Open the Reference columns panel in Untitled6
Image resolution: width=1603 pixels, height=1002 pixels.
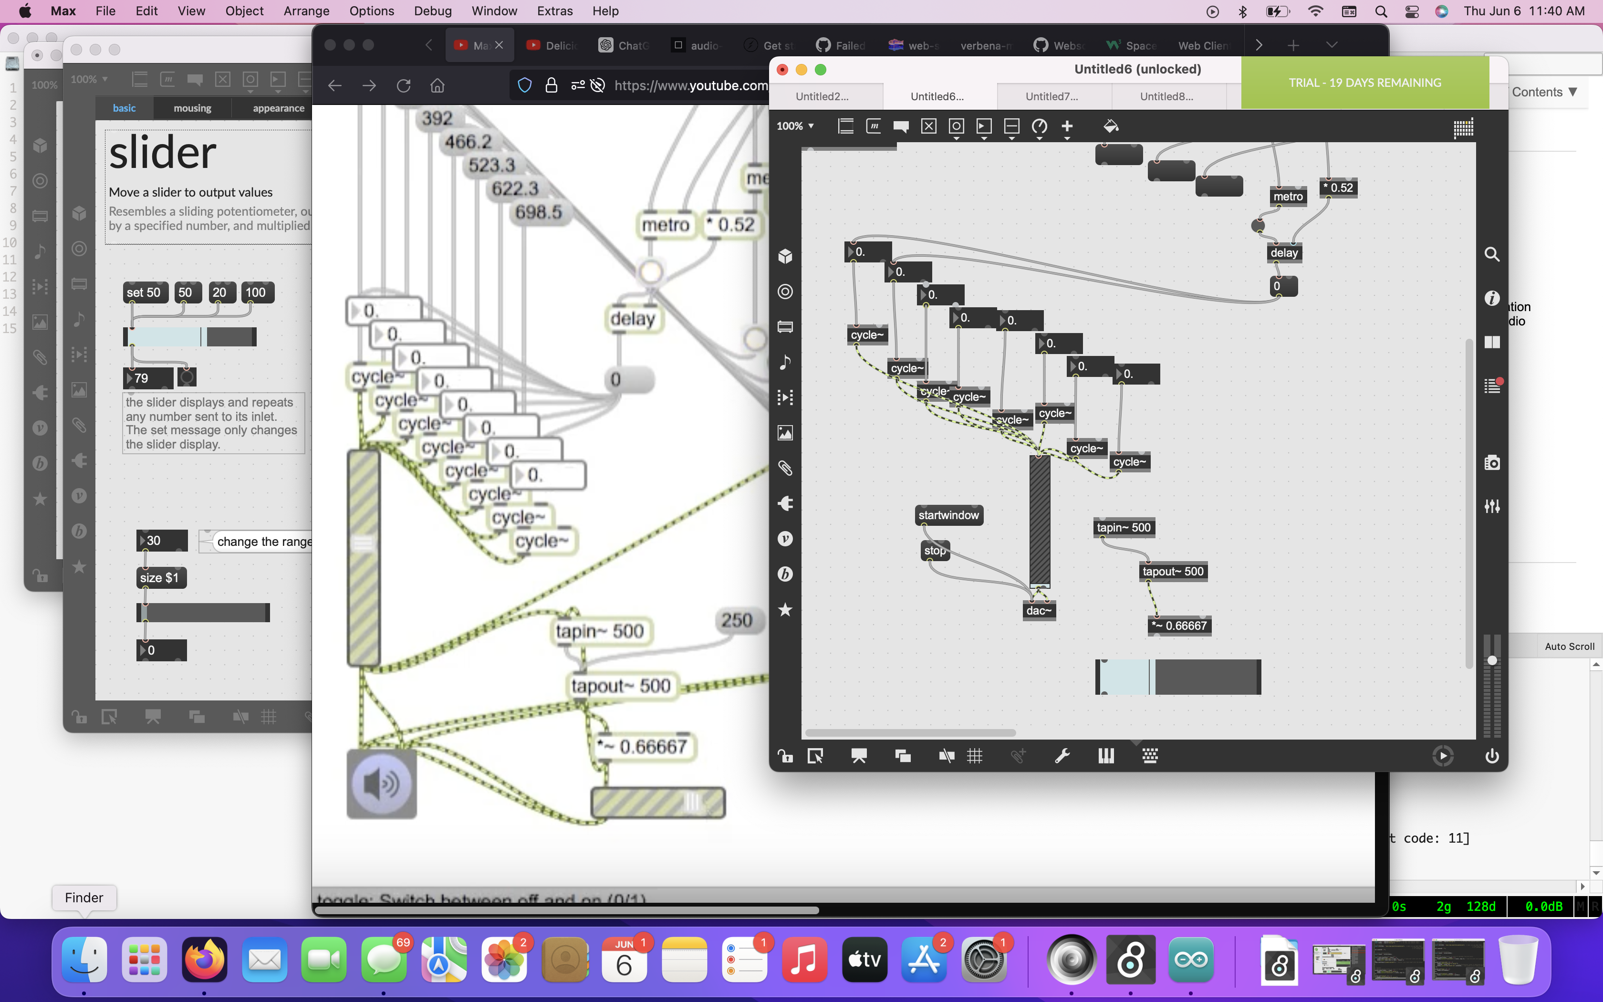click(1492, 342)
